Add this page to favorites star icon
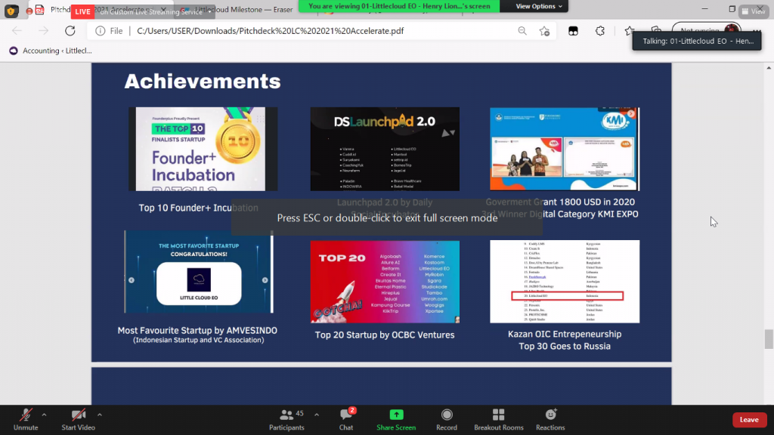This screenshot has width=774, height=435. pos(544,30)
